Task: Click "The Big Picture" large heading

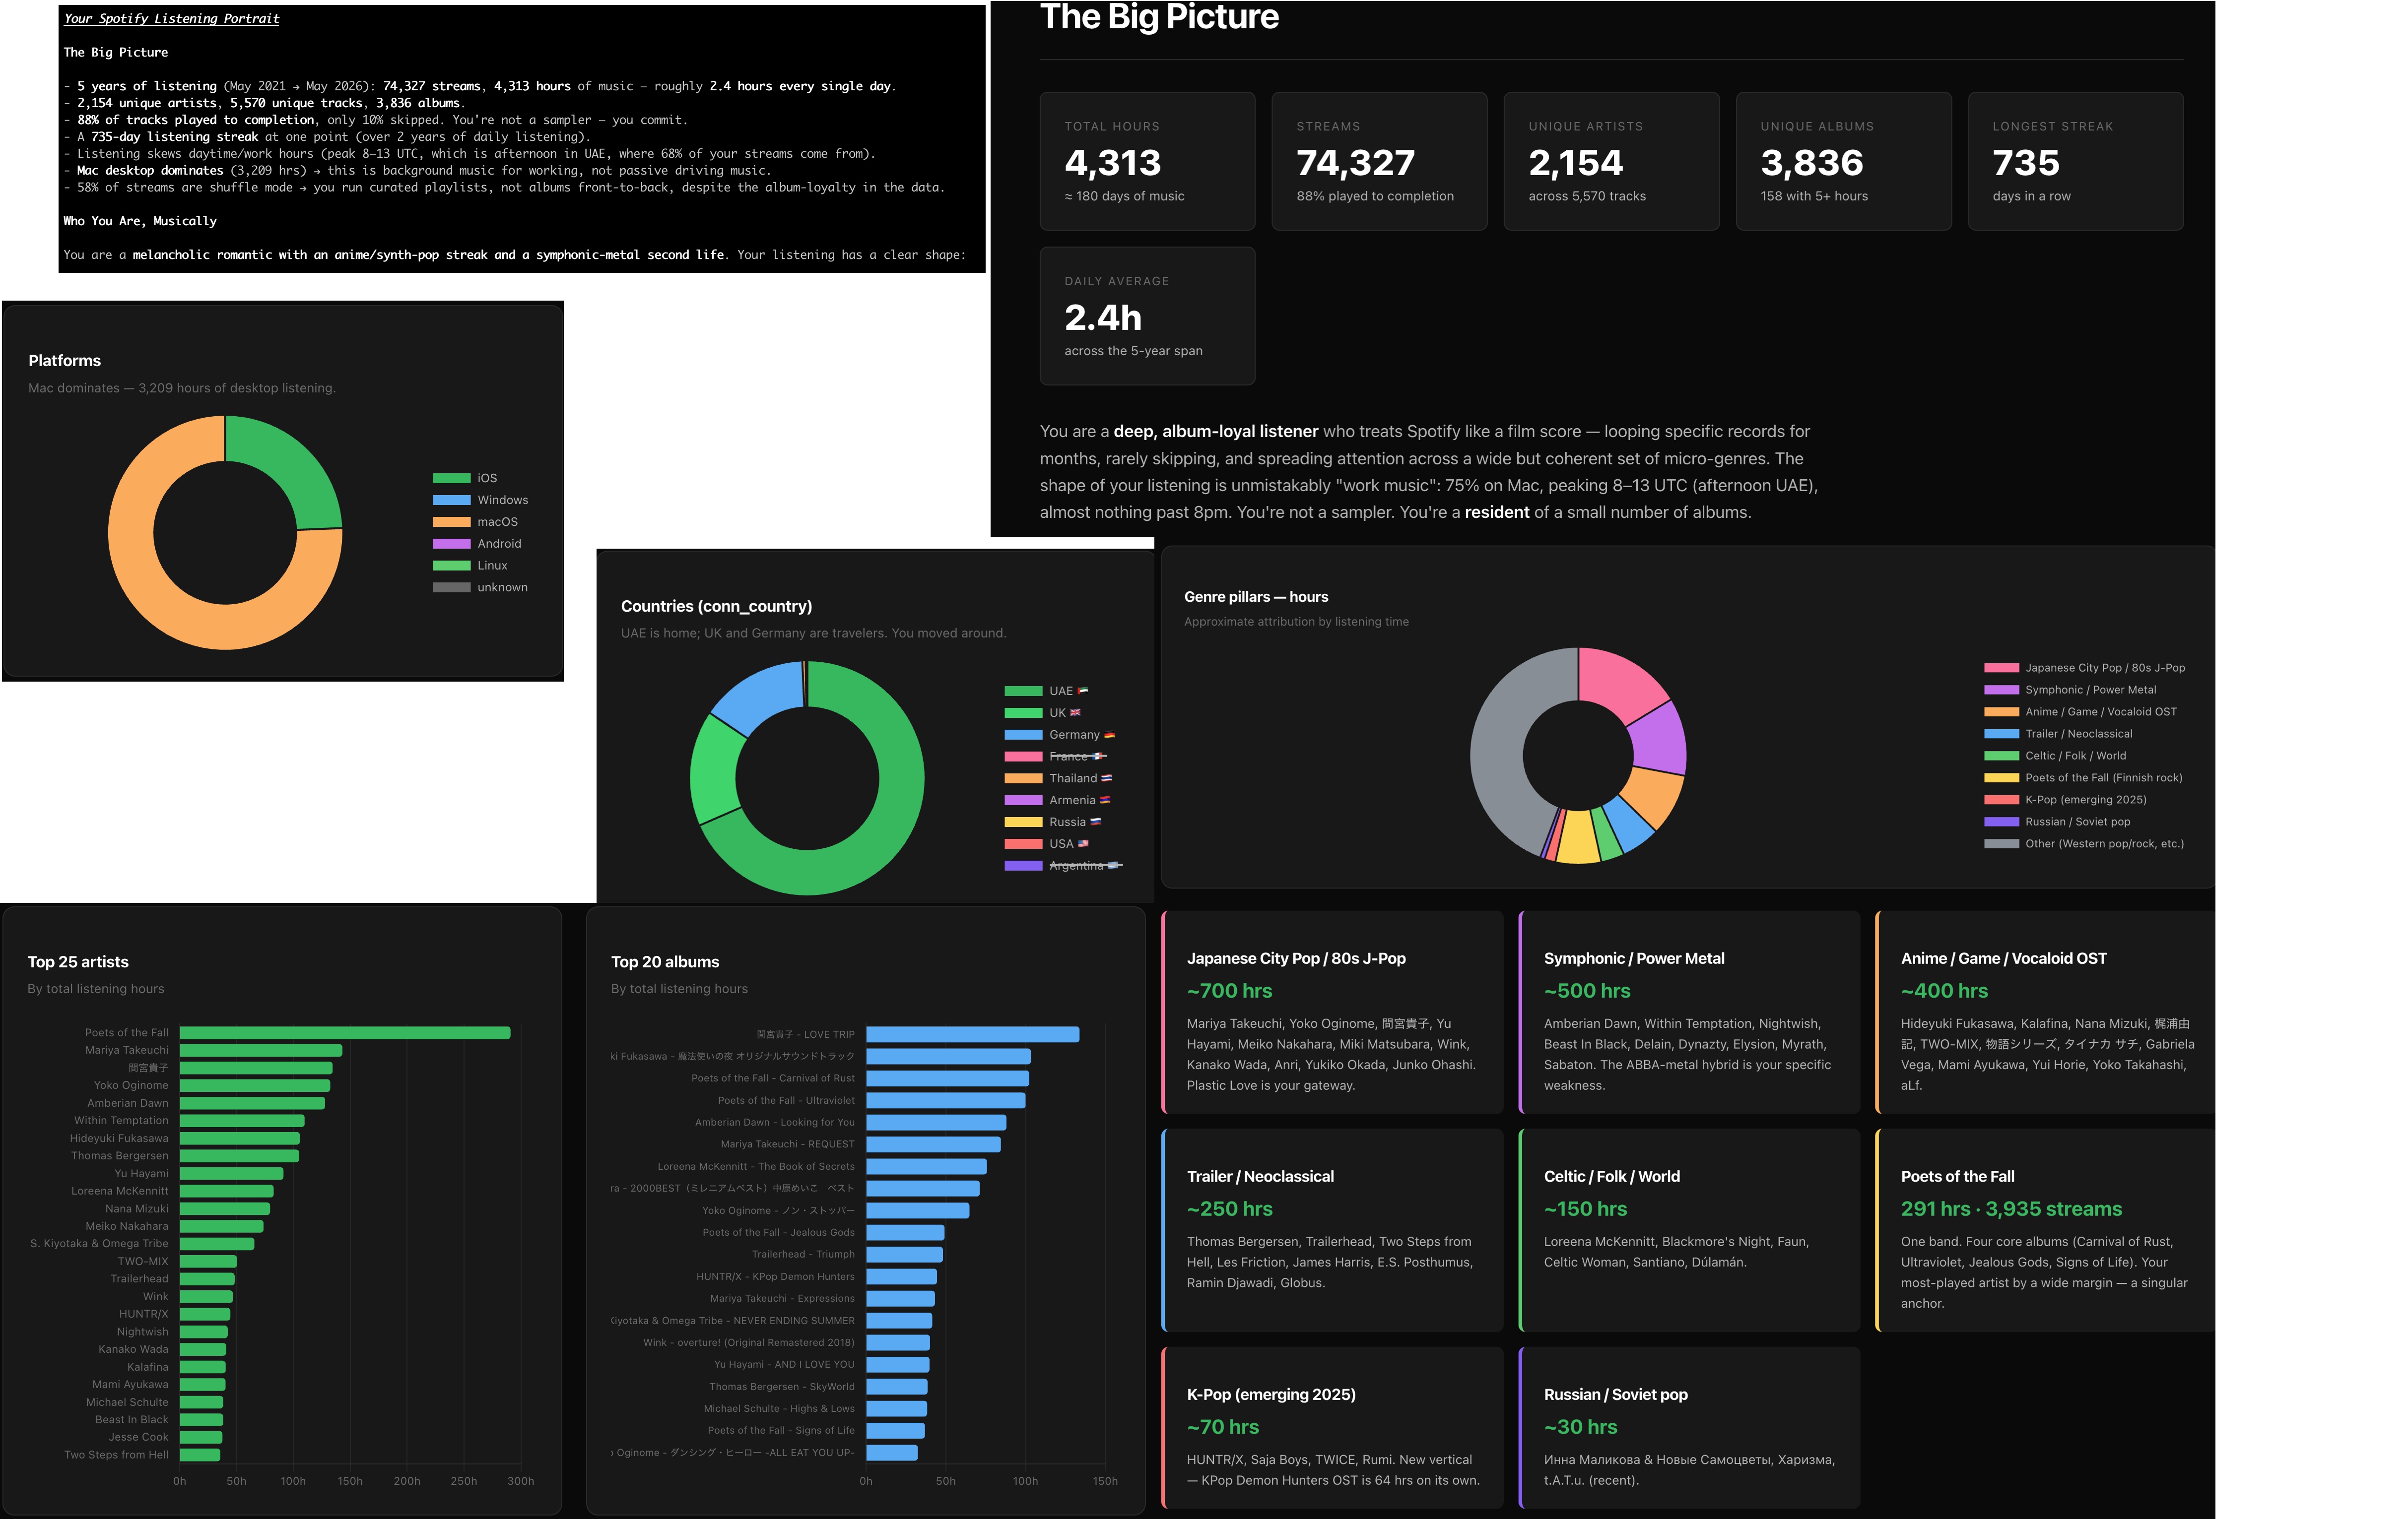Action: coord(1159,17)
